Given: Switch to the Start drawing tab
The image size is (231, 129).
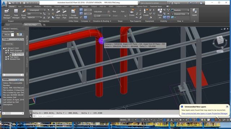Looking at the screenshot, I should (8, 25).
